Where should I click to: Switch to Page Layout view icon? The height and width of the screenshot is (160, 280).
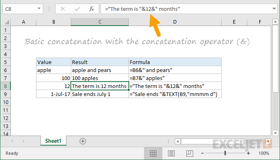pos(171,153)
